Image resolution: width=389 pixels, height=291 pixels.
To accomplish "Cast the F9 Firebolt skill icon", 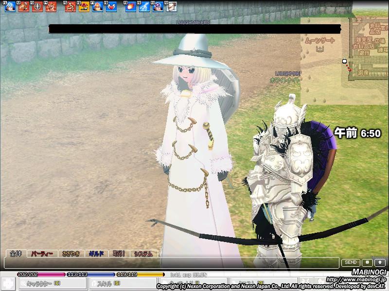I will pos(131,7).
